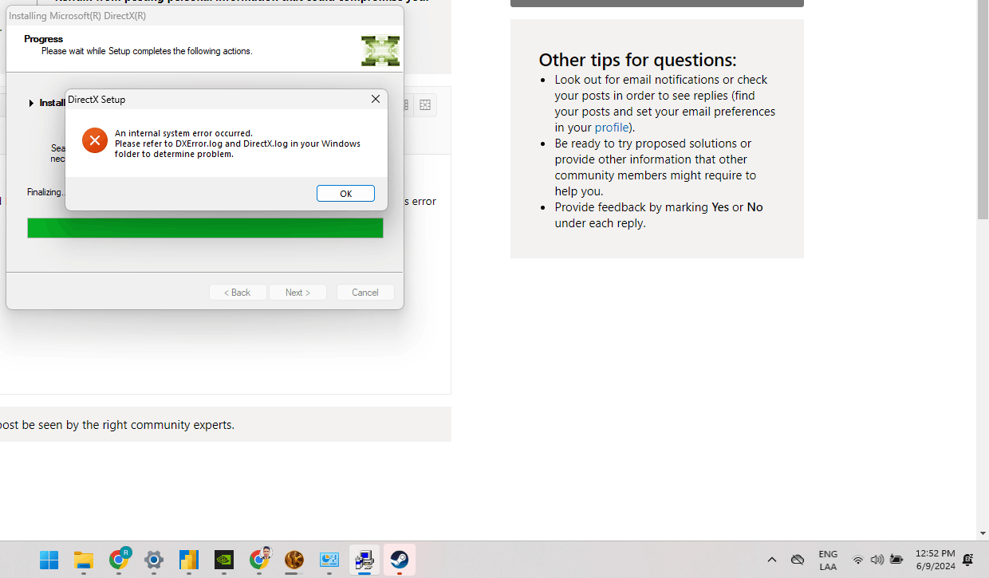Open the yellow and blue chart app on the taskbar
The width and height of the screenshot is (989, 578).
click(189, 560)
